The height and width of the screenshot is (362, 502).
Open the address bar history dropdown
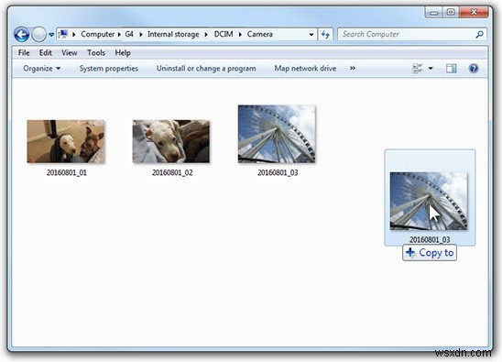tap(311, 35)
